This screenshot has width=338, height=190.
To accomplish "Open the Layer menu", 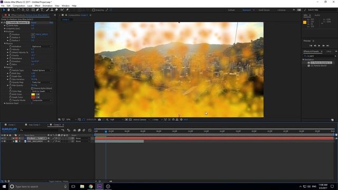I will (x=30, y=6).
